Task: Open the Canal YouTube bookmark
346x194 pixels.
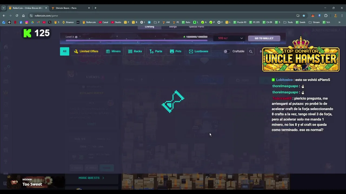Action: click(x=103, y=22)
